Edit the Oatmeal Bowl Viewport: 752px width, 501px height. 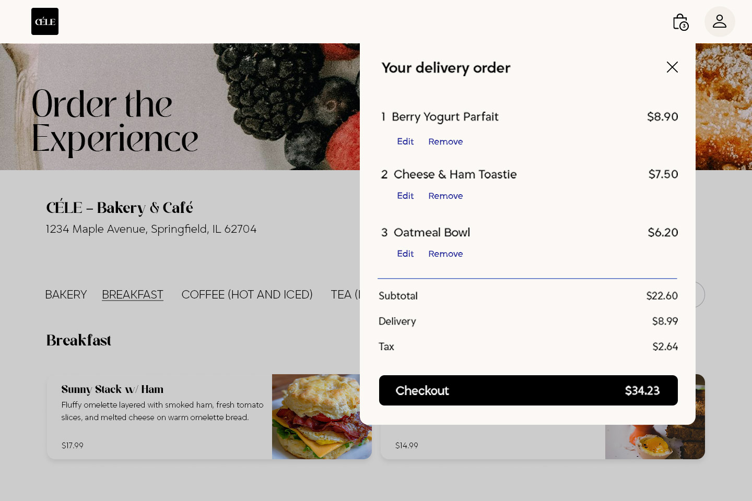tap(405, 254)
